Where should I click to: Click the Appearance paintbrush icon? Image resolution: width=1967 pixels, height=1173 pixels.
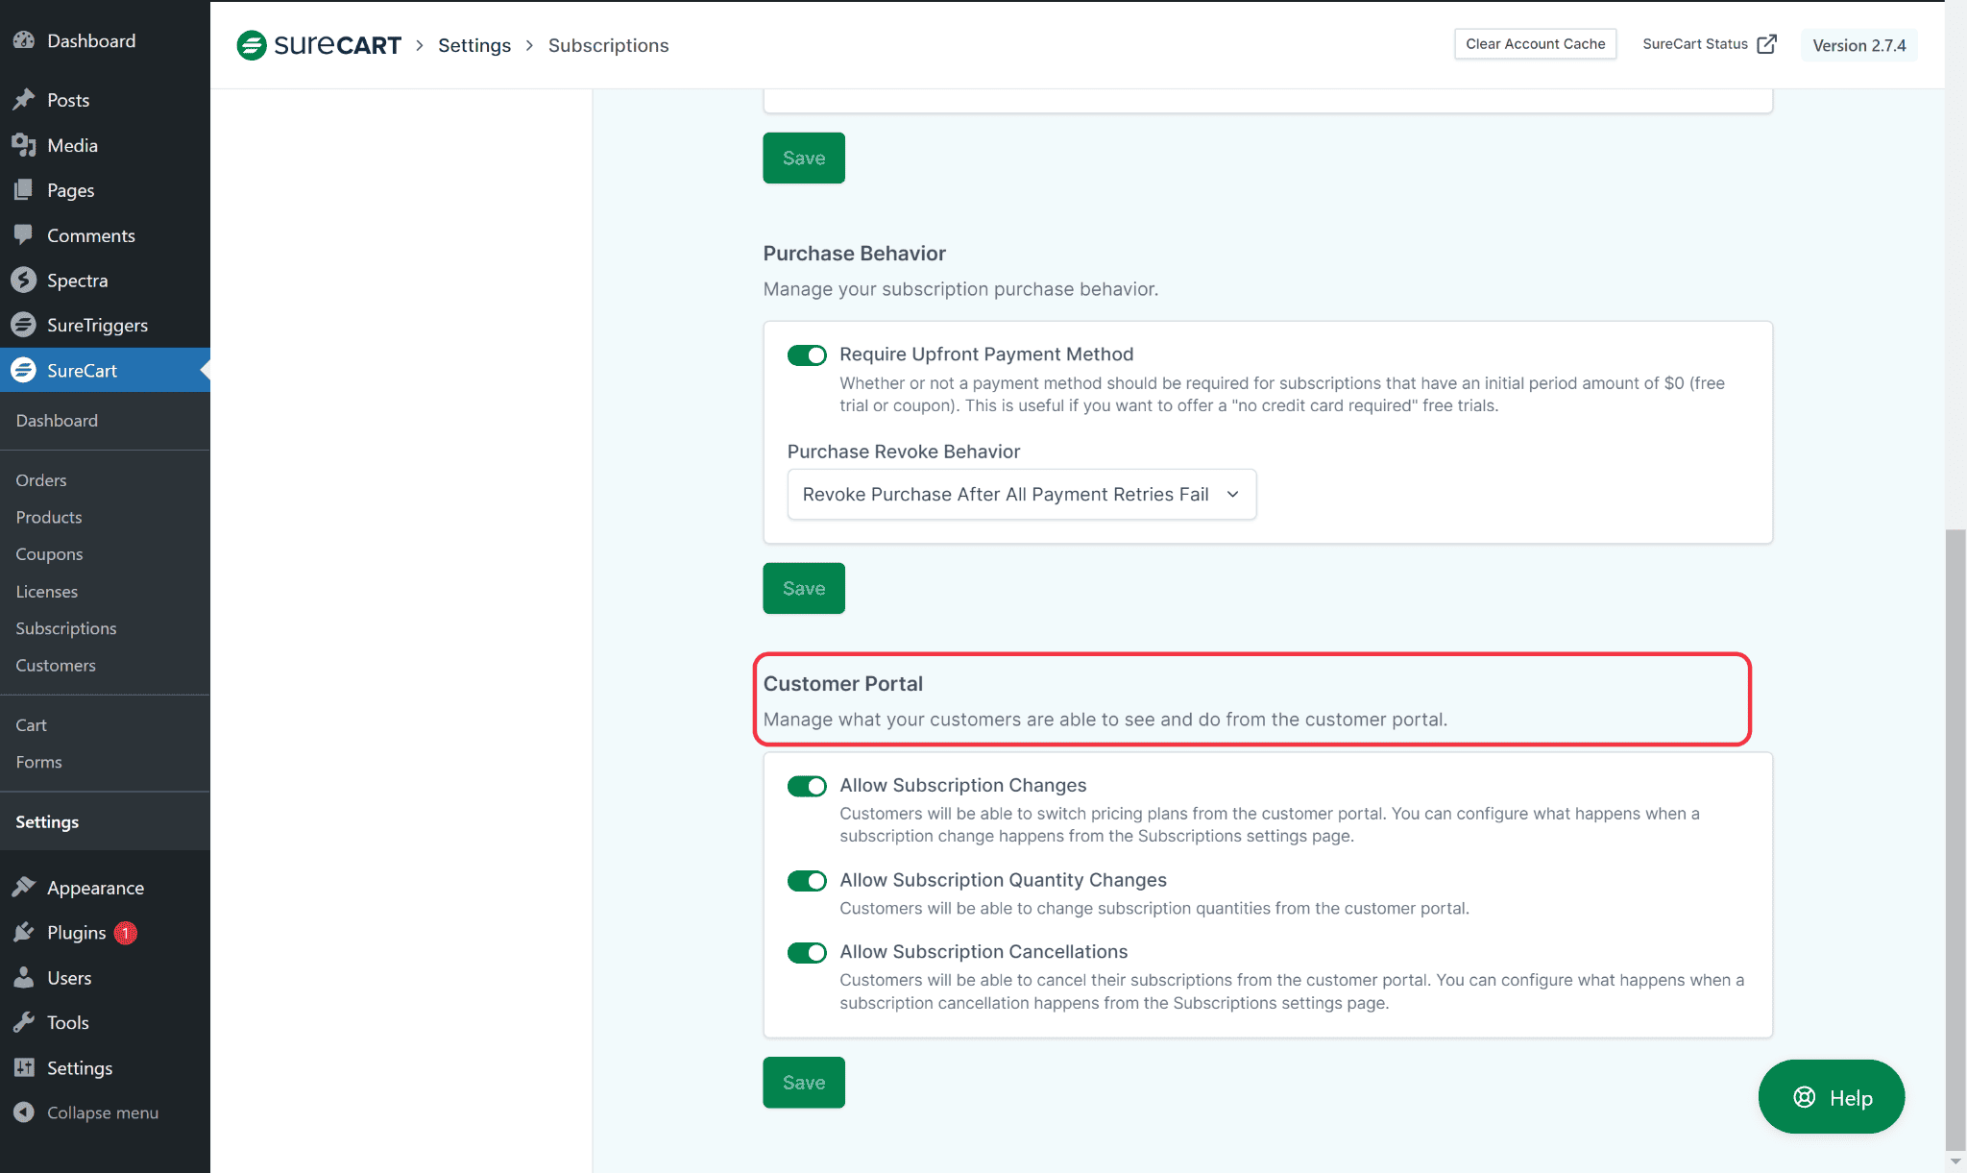point(24,887)
